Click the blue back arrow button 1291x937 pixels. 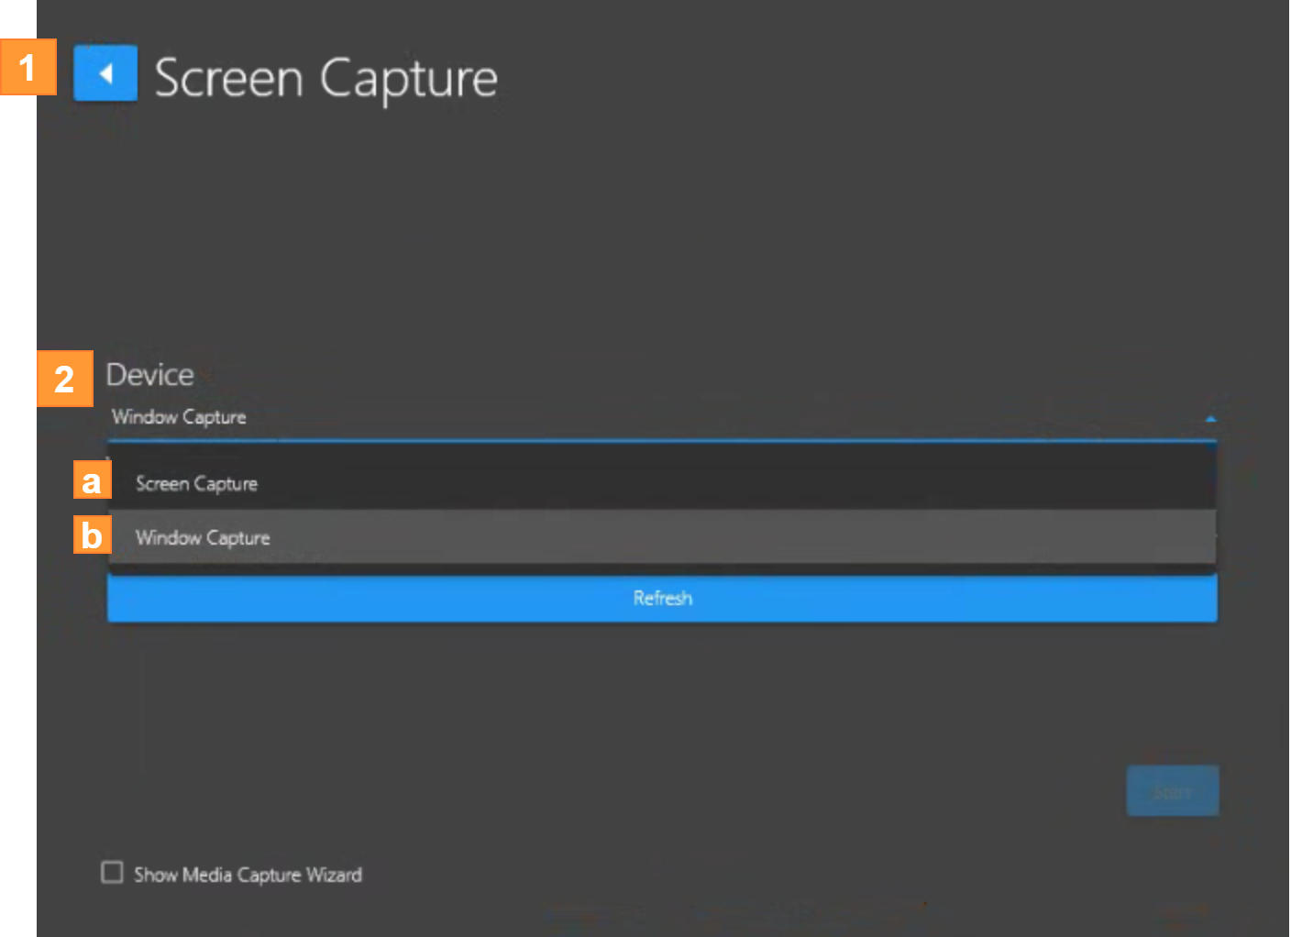pos(105,73)
